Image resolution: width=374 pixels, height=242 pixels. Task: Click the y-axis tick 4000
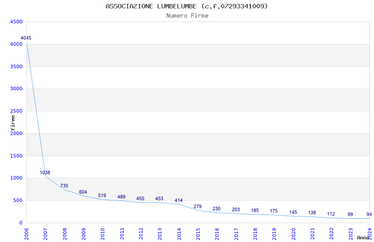click(16, 44)
